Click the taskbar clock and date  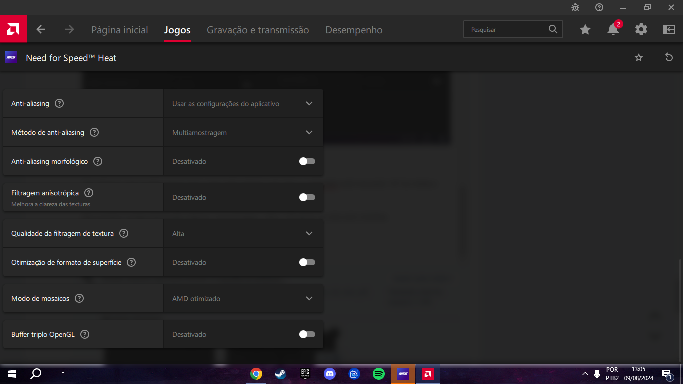(638, 374)
